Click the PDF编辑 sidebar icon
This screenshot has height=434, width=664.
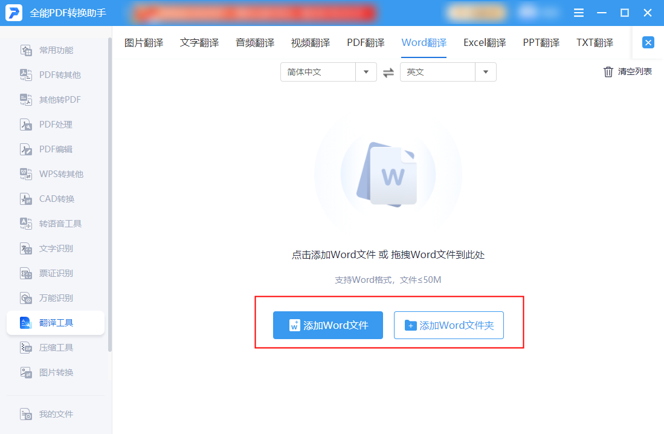point(26,149)
